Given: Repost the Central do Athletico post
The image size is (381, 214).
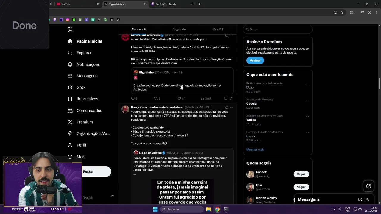Looking at the screenshot, I should coord(157,98).
